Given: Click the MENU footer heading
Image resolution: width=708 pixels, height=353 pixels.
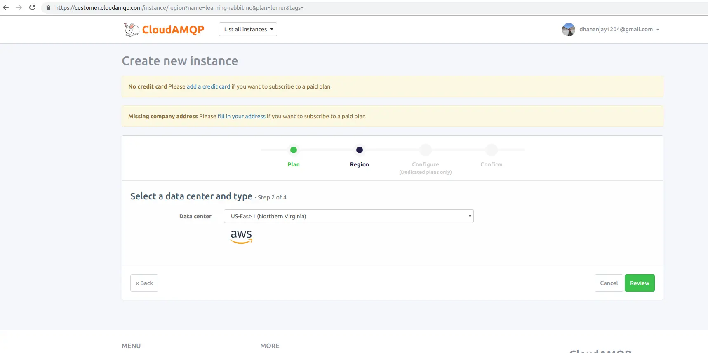Looking at the screenshot, I should 131,346.
